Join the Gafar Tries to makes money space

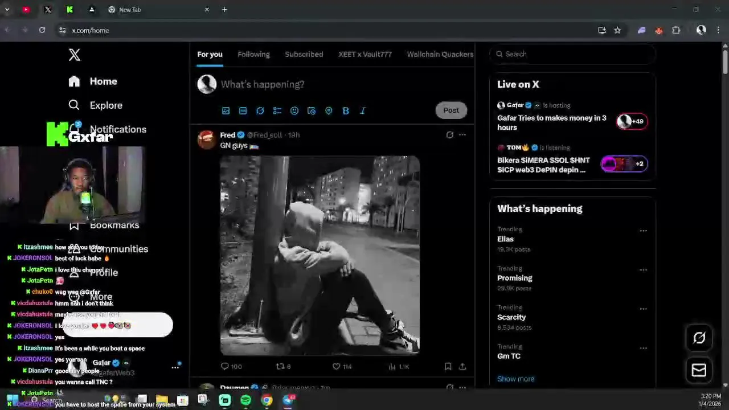[x=572, y=117]
